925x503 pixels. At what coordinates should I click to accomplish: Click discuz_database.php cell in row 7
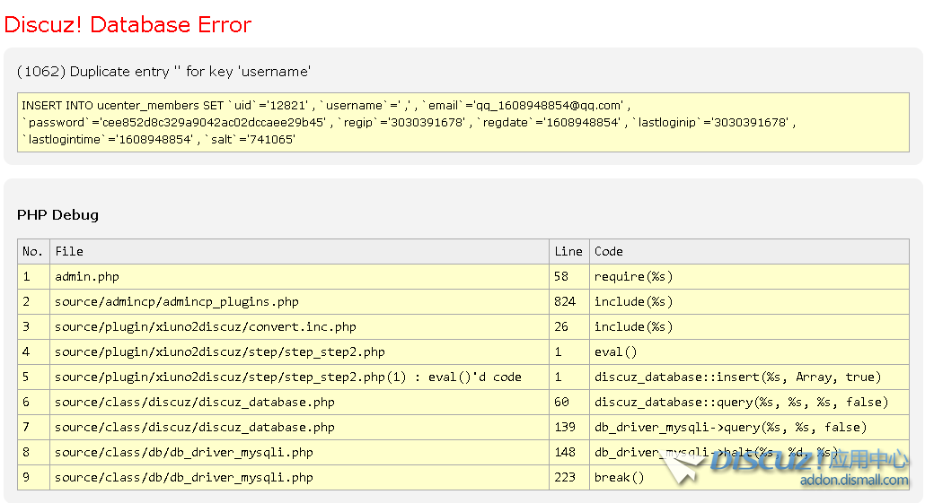coord(300,428)
